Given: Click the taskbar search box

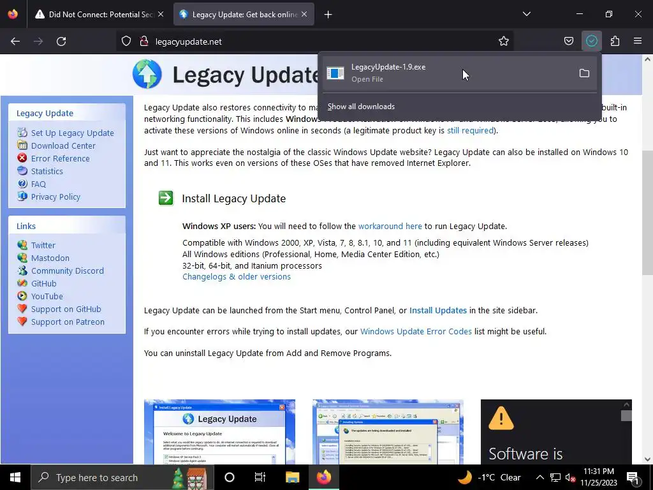Looking at the screenshot, I should pos(122,477).
